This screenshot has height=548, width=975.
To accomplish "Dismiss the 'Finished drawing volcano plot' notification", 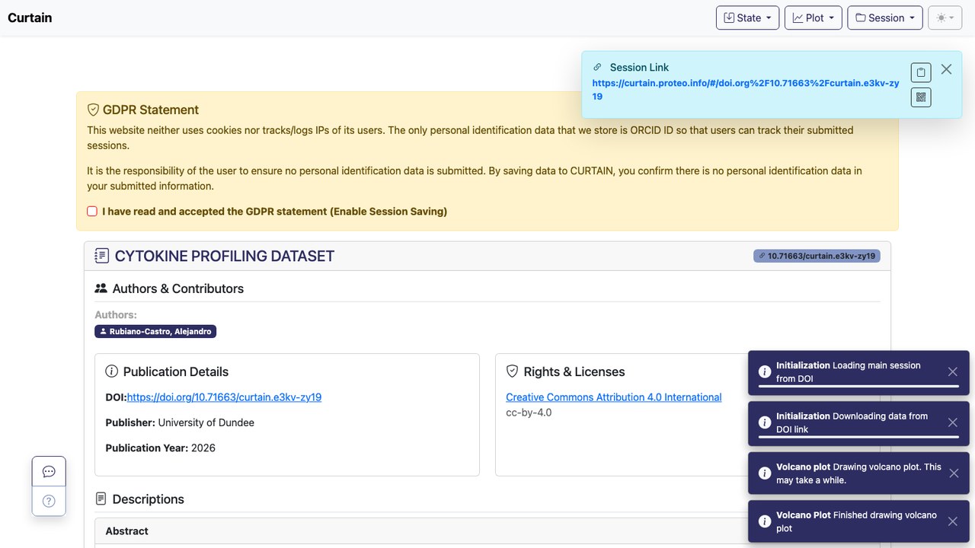I will coord(953,521).
